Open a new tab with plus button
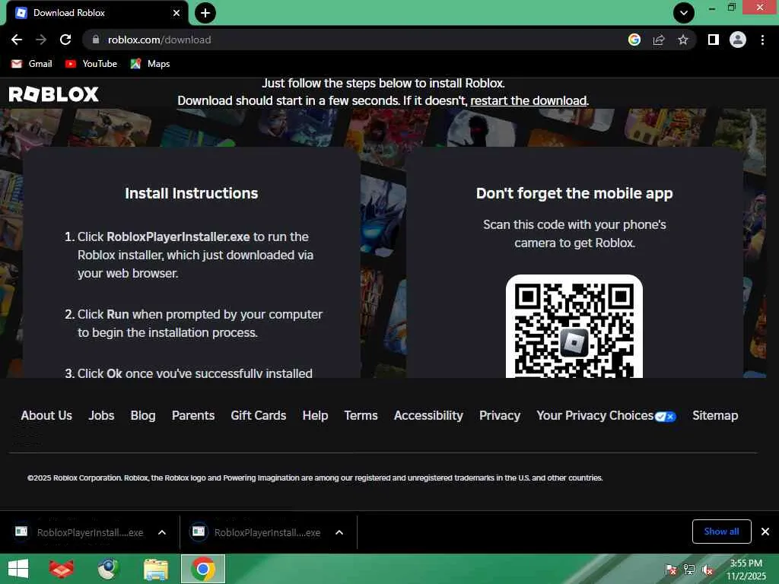Viewport: 779px width, 584px height. pos(205,13)
